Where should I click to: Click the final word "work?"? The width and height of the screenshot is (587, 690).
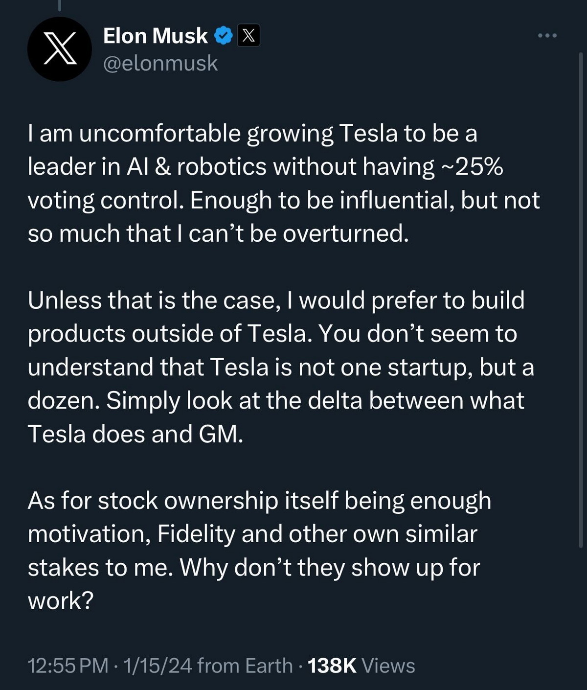tap(60, 601)
